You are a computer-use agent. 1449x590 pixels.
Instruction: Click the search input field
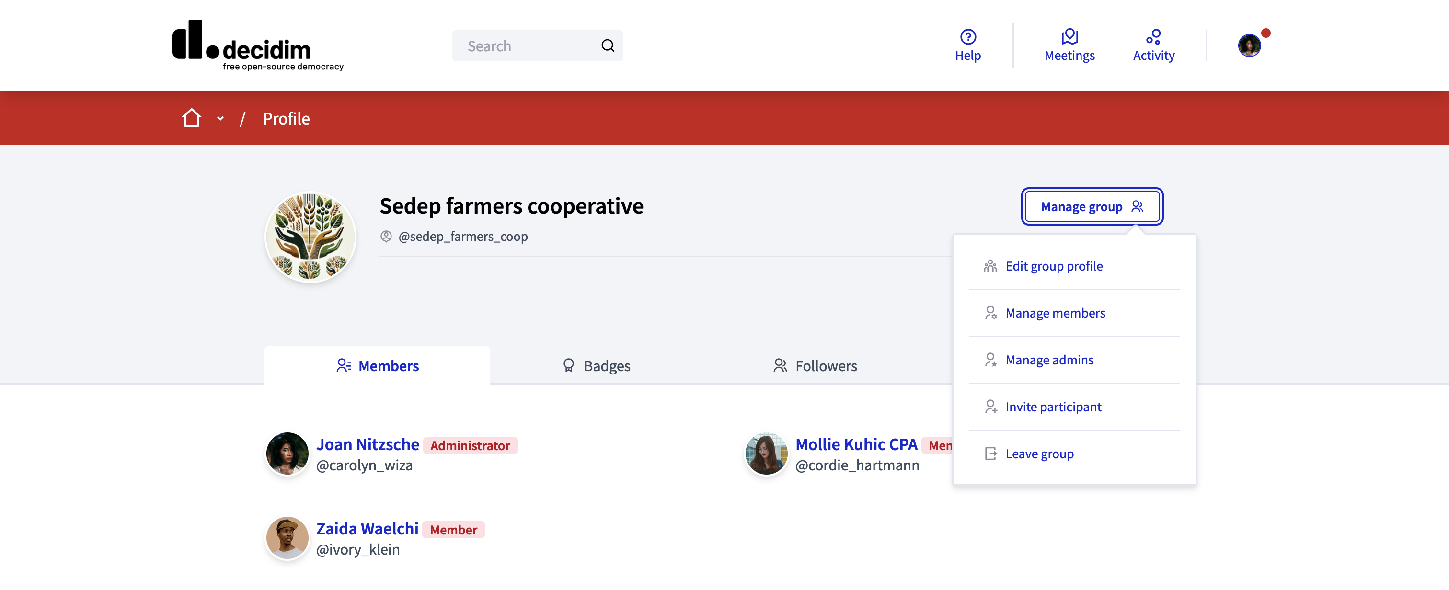[523, 45]
